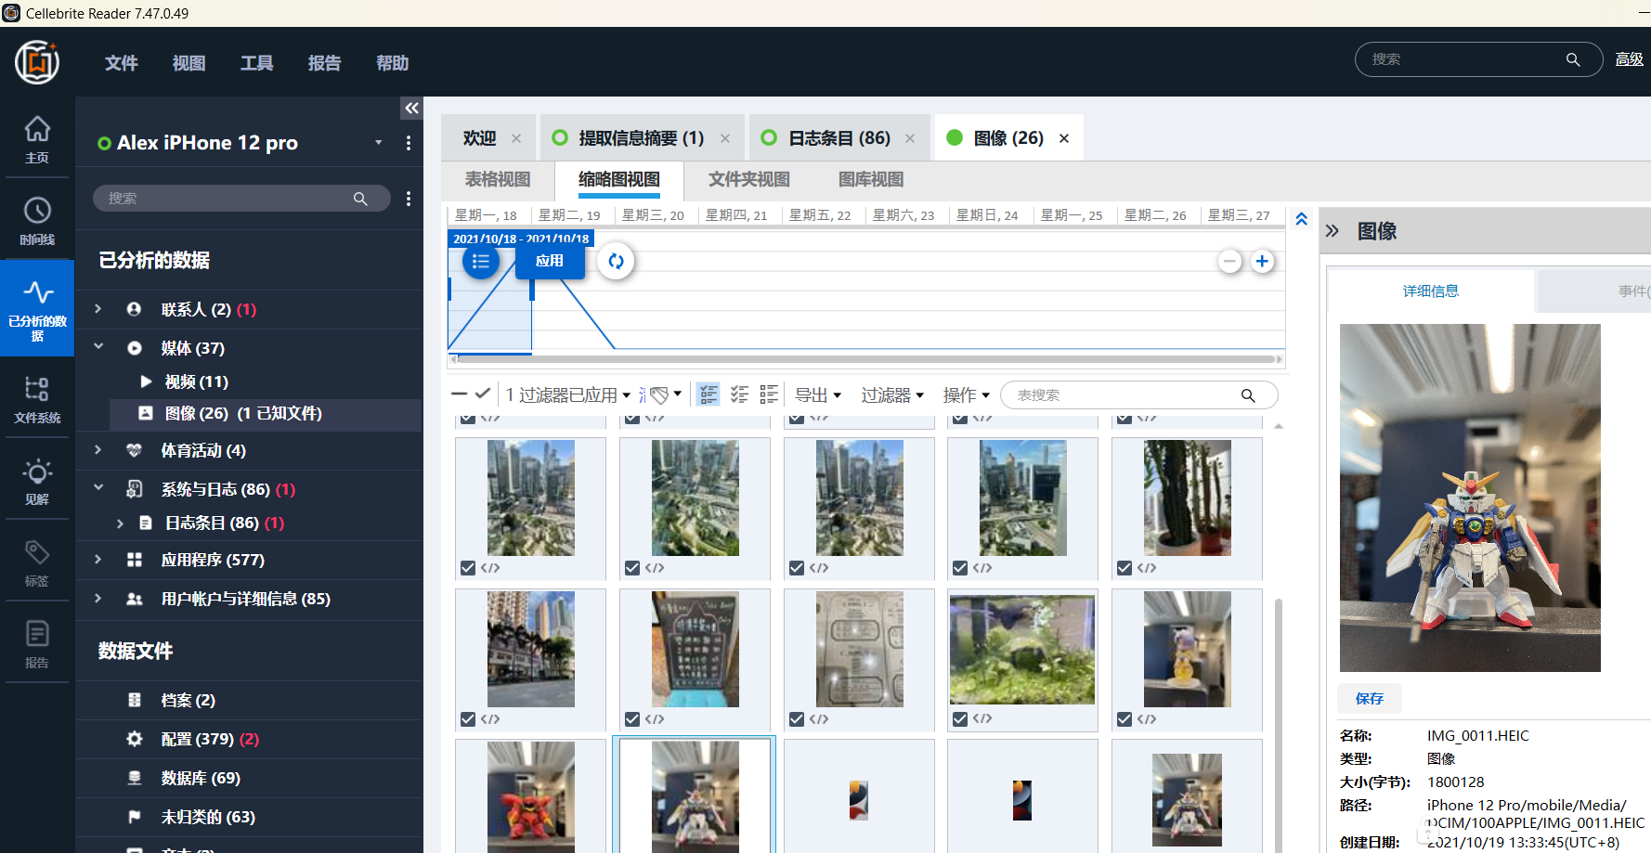Viewport: 1651px width, 853px height.
Task: Close the 图像 (26) tab
Action: pos(1064,138)
